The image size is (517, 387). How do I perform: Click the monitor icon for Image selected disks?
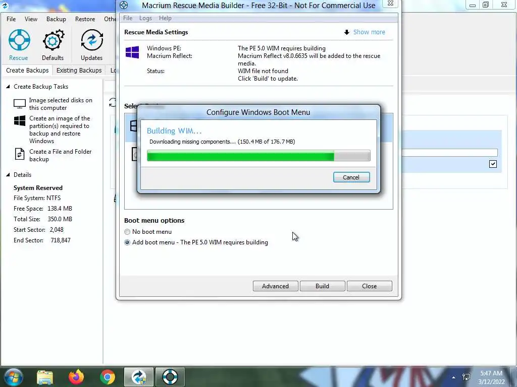[20, 104]
